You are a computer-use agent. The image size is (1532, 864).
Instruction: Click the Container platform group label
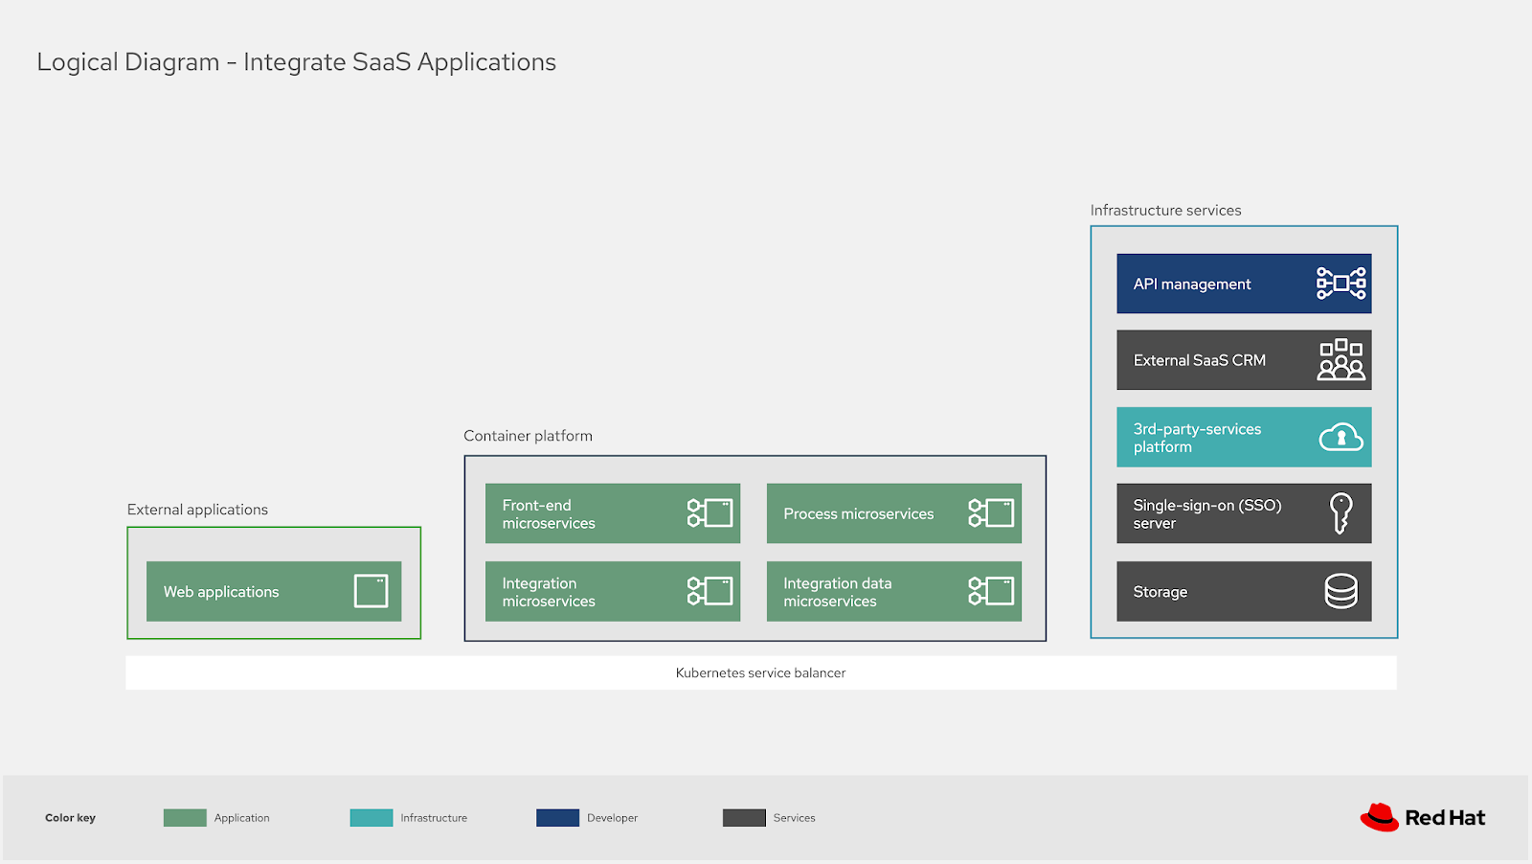tap(528, 435)
